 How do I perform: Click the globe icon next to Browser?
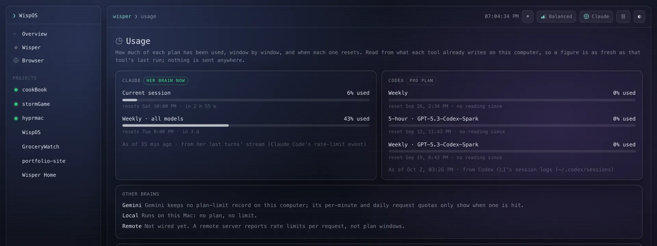(x=16, y=60)
